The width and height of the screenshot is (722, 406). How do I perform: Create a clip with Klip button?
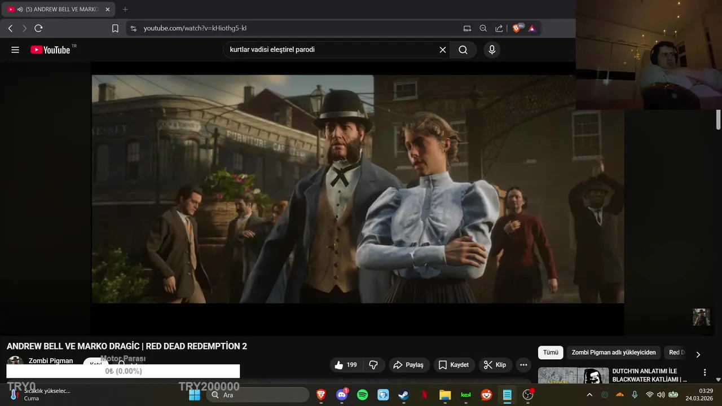coord(495,365)
